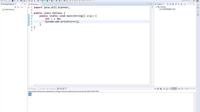Maximize the Console panel
Image resolution: width=200 pixels, height=112 pixels.
(x=194, y=89)
